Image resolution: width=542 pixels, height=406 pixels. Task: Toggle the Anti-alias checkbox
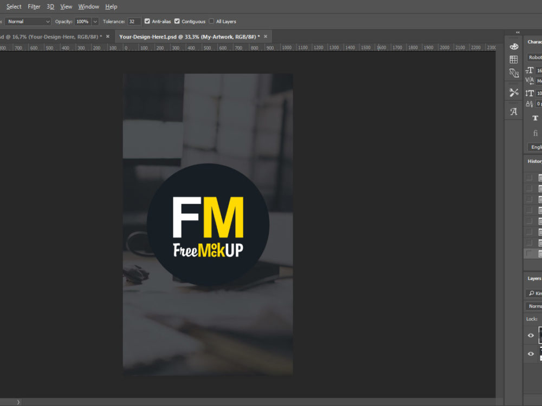click(x=147, y=21)
